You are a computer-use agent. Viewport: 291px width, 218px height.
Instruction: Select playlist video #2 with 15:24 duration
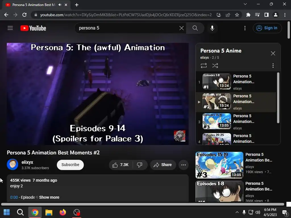236,102
